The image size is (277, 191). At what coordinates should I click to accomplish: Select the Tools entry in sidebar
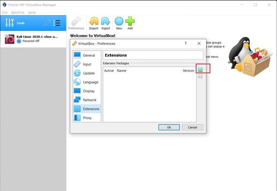click(x=33, y=23)
